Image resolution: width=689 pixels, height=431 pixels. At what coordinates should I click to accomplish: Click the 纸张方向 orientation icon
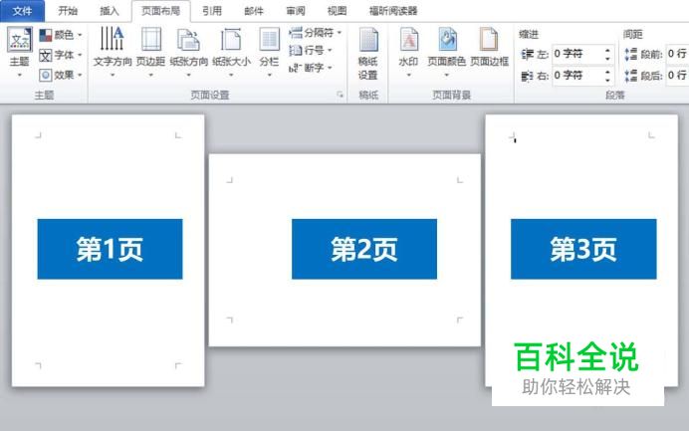click(188, 40)
